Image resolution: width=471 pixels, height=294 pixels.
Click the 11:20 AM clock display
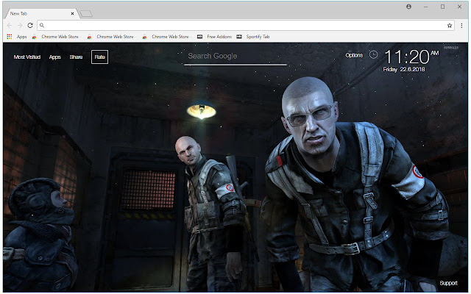coord(411,57)
